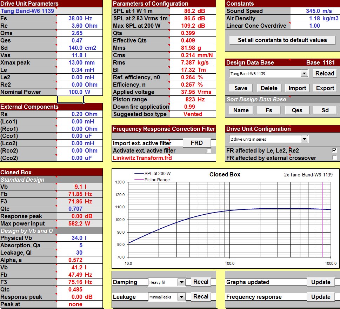This screenshot has height=309, width=340.
Task: Select the (Cco2) 0.00 uF cell
Action: pos(80,158)
